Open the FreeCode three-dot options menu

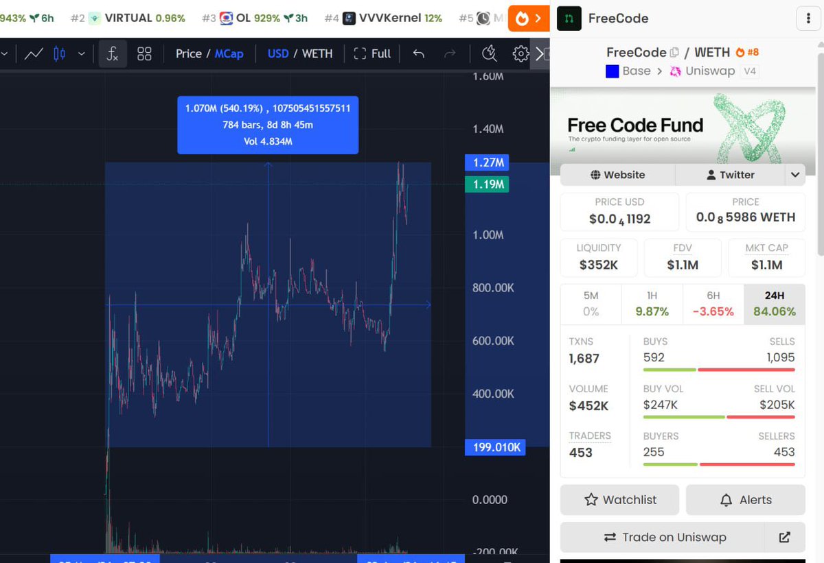(808, 19)
